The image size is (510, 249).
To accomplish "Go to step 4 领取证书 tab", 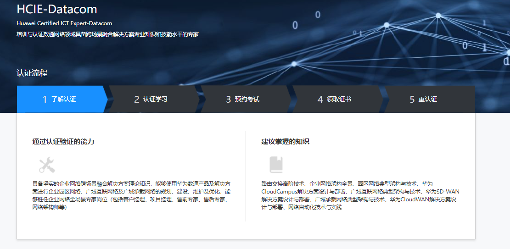I will pos(337,99).
